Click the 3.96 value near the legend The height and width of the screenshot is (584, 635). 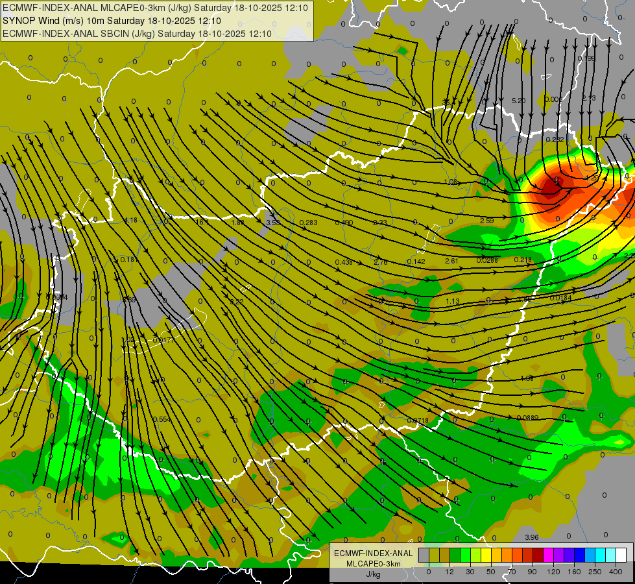pos(532,537)
